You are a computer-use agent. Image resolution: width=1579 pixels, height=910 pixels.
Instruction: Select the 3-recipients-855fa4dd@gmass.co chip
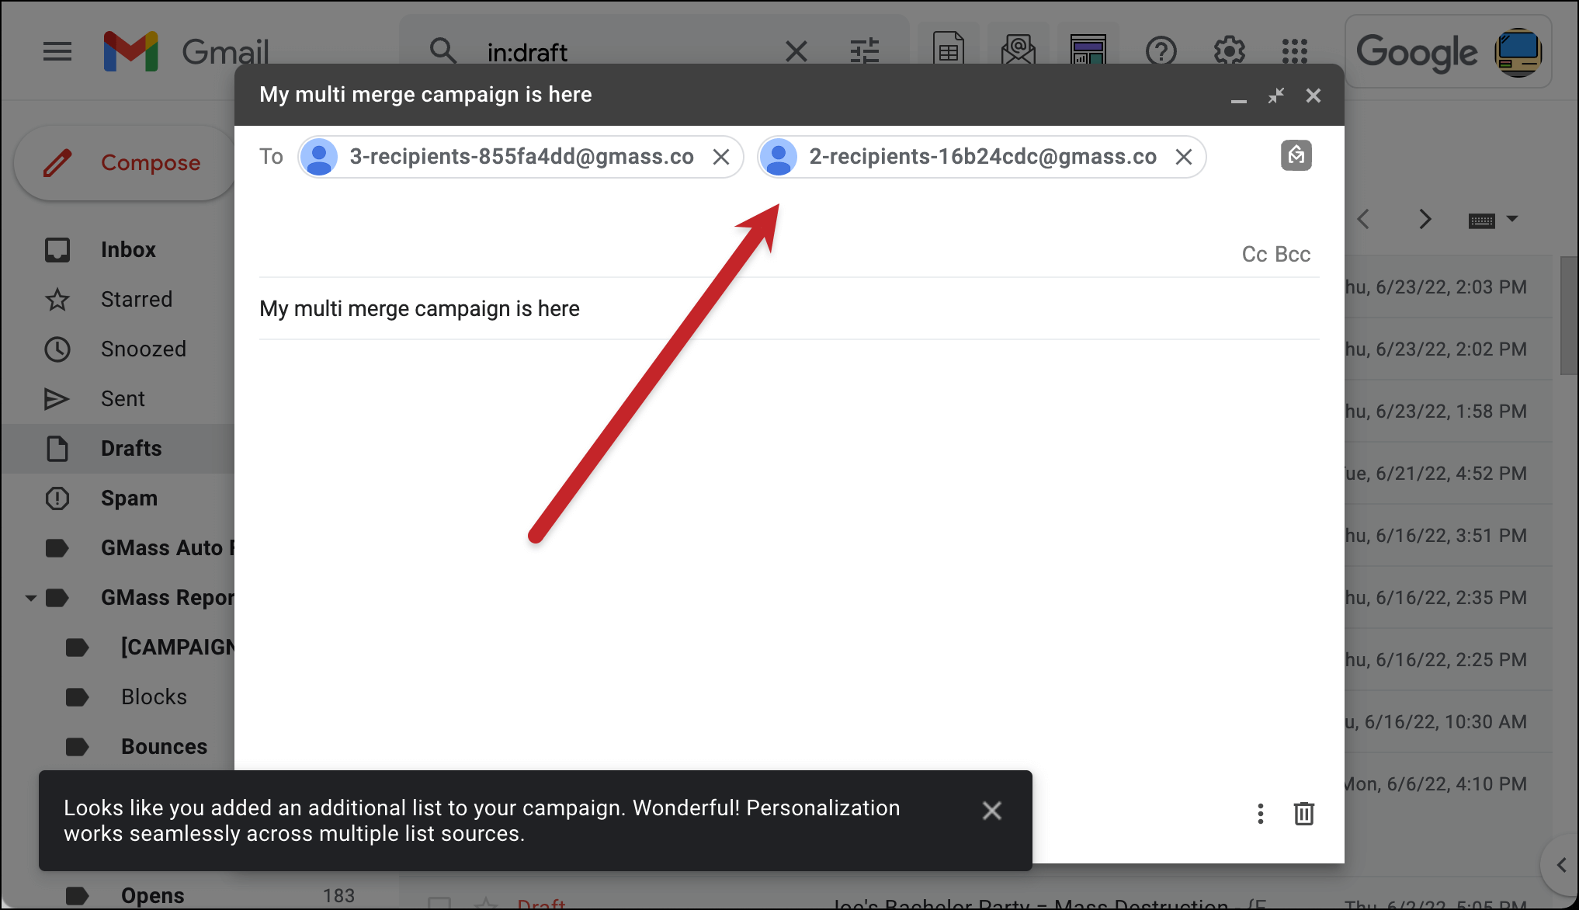(521, 157)
